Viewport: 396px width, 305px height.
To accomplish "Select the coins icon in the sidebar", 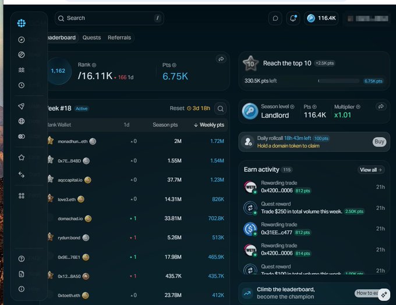I will [22, 137].
